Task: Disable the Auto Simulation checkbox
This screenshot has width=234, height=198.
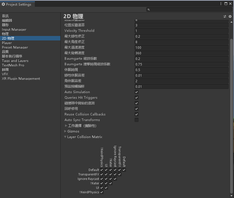Action: (137, 92)
